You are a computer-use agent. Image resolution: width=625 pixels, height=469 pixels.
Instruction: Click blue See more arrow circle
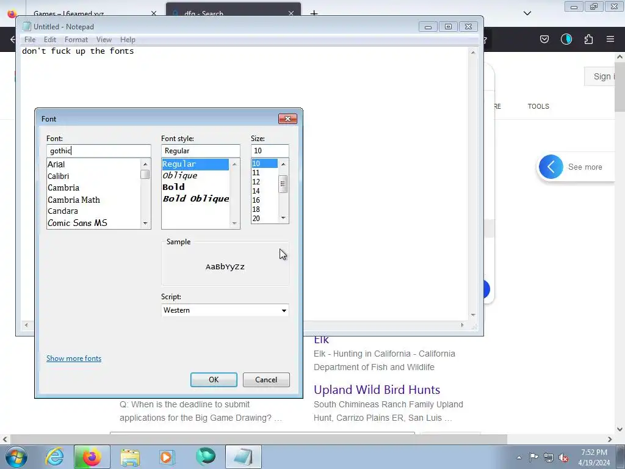551,167
